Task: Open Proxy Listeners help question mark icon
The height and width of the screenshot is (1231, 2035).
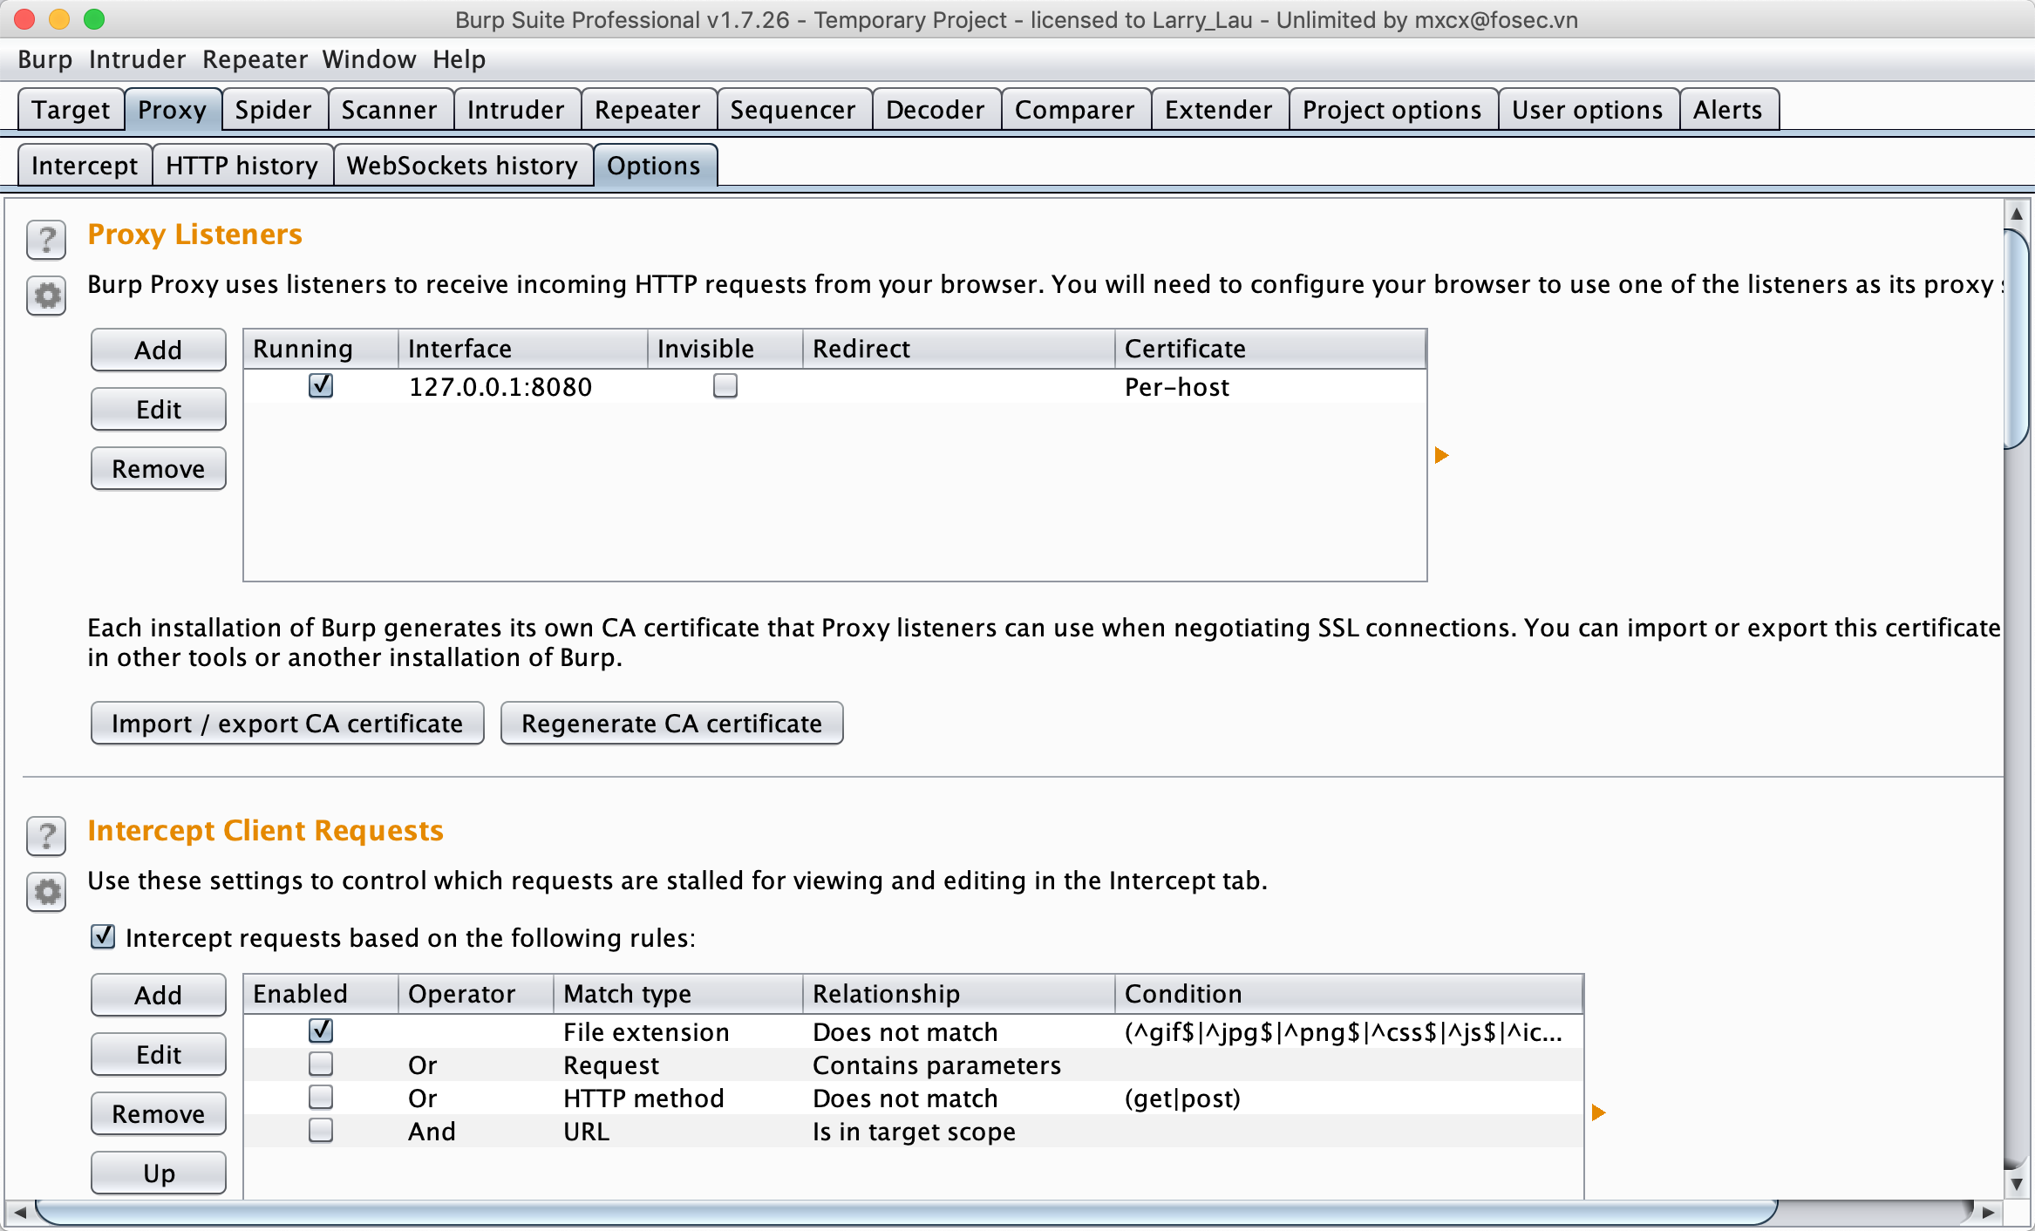Action: tap(46, 239)
